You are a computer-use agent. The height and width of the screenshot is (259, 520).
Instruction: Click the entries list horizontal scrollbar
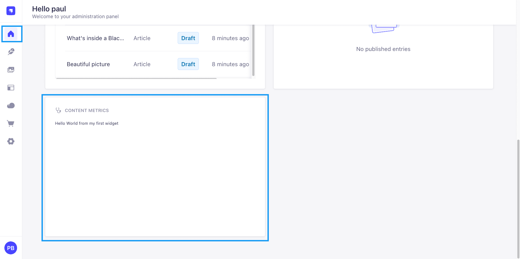pos(136,78)
